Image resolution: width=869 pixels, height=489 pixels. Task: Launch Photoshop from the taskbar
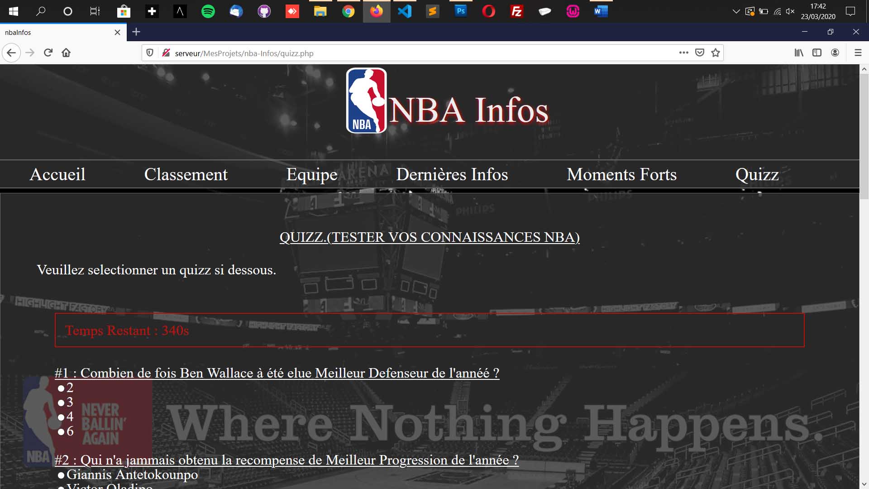(x=460, y=11)
